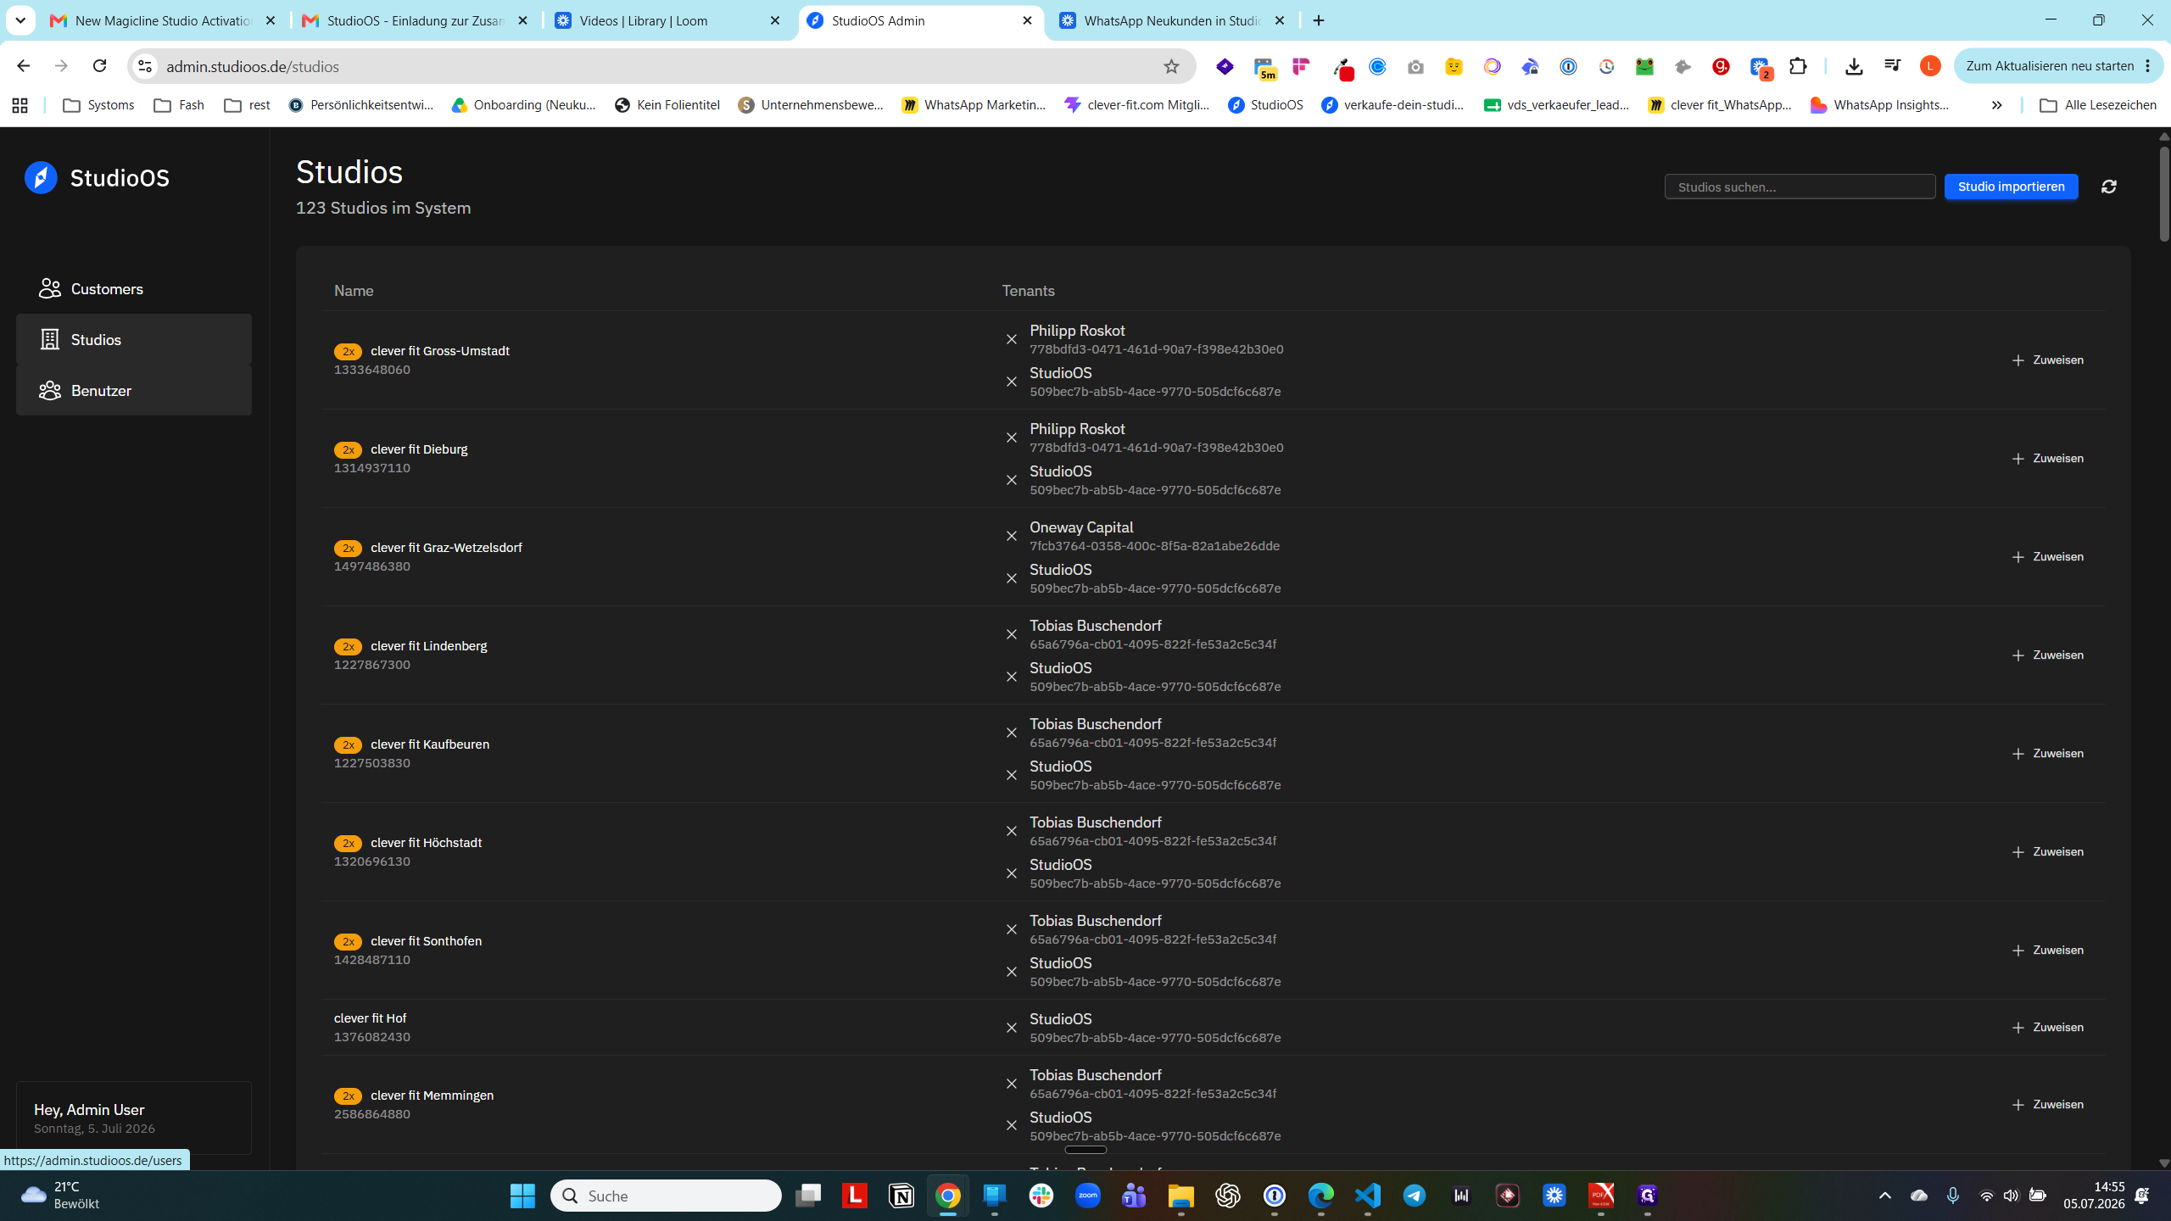The image size is (2171, 1221).
Task: Remove Oneway Capital tenant from Graz-Wetzelsdorf
Action: tap(1011, 536)
